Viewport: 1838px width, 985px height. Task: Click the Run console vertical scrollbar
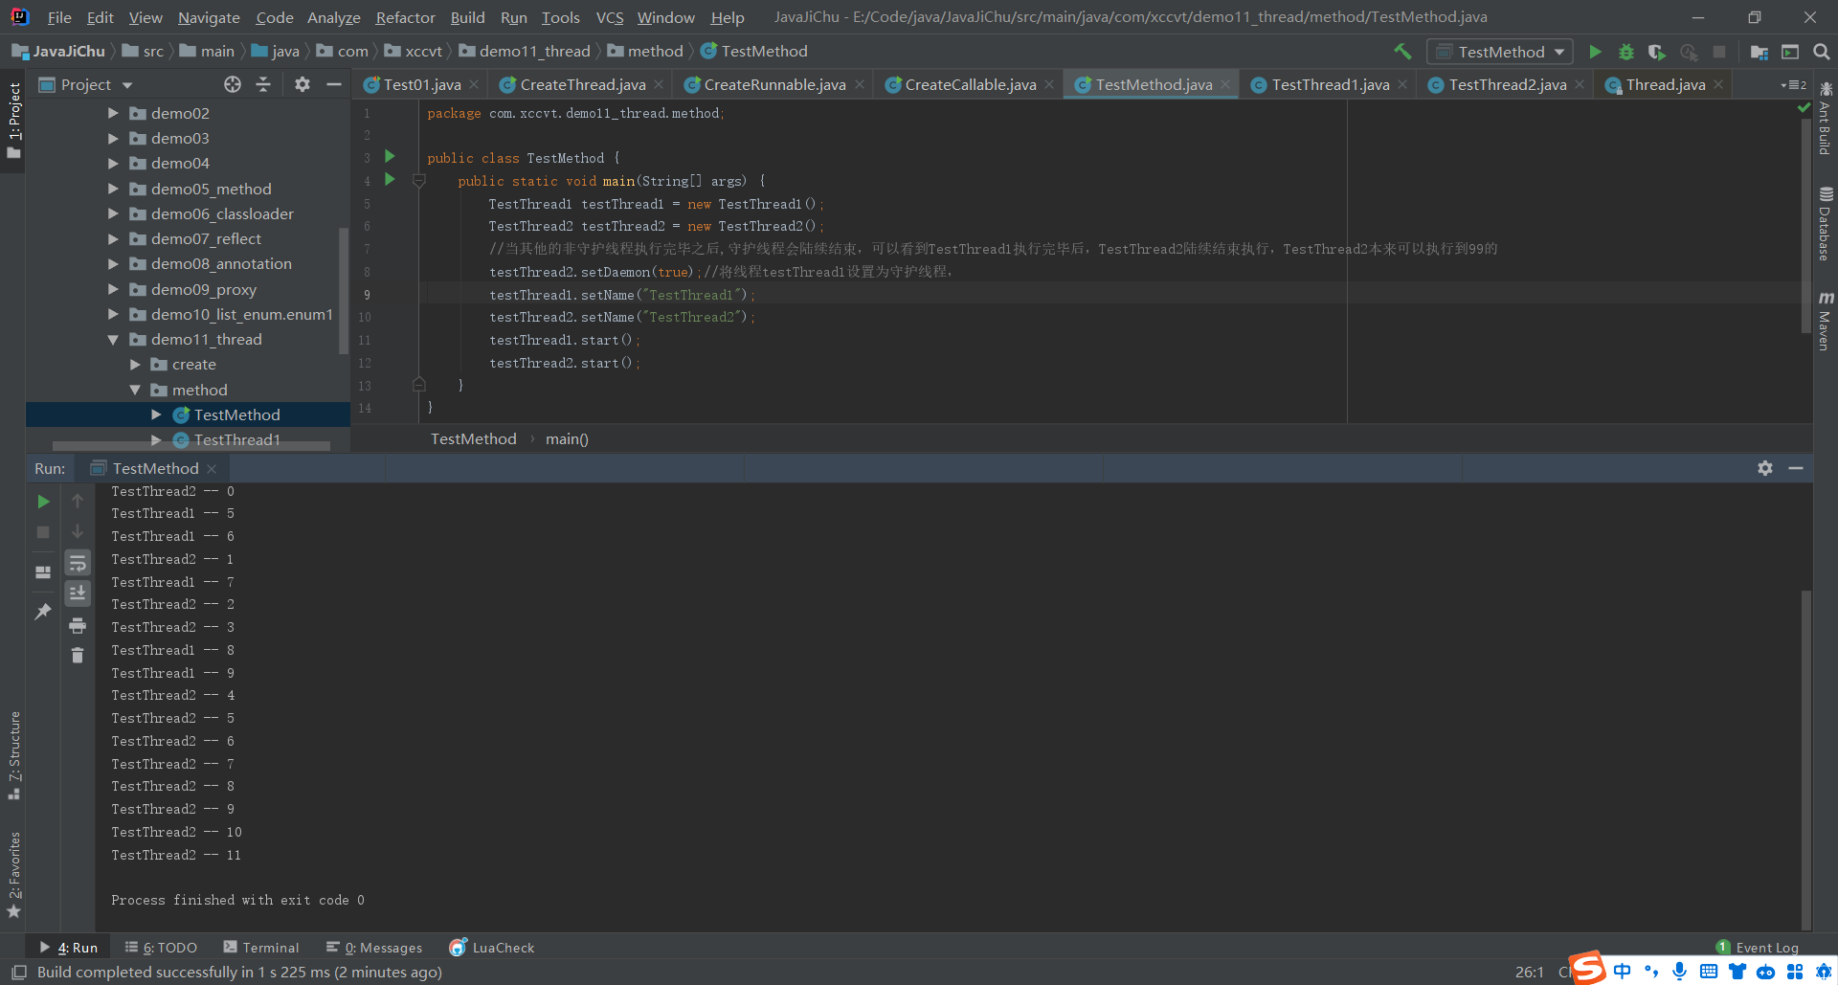click(1806, 758)
